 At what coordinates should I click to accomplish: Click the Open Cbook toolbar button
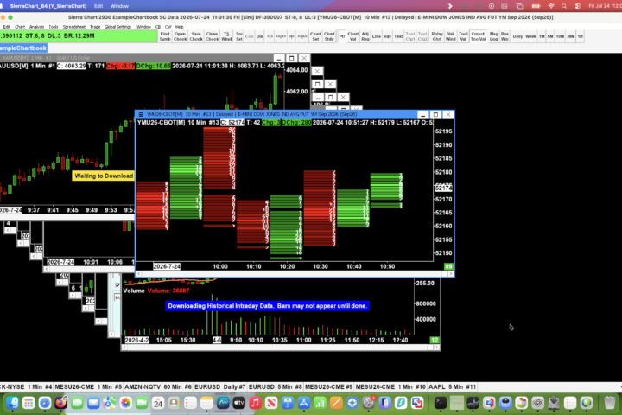pyautogui.click(x=180, y=36)
